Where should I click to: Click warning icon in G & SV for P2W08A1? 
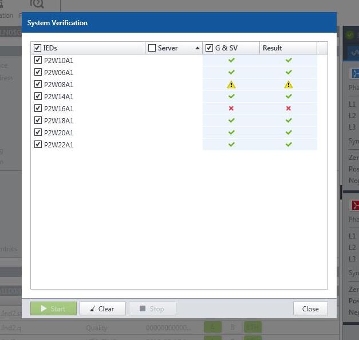(x=231, y=84)
